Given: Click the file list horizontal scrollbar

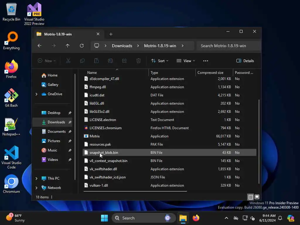Looking at the screenshot, I should point(135,191).
